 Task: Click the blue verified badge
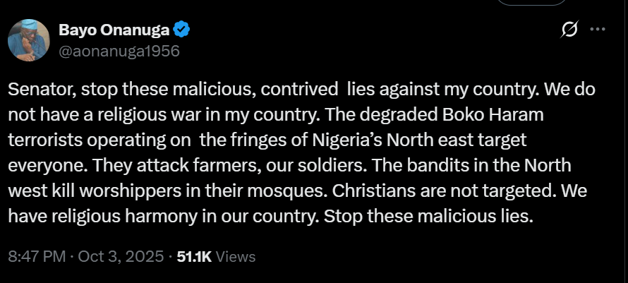pyautogui.click(x=183, y=30)
